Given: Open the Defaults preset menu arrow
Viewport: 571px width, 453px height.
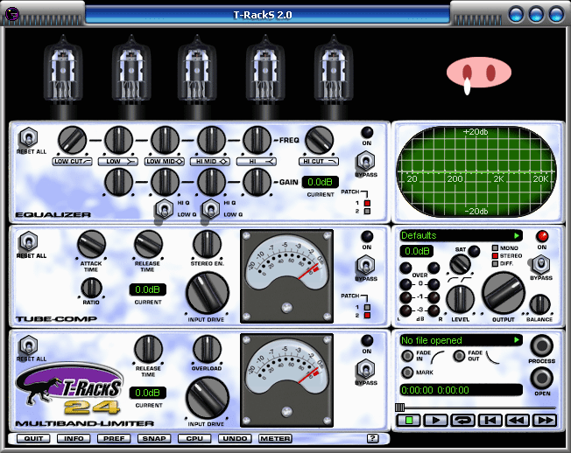Looking at the screenshot, I should 517,235.
